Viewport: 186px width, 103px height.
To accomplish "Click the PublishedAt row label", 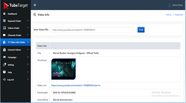I will [x=43, y=93].
